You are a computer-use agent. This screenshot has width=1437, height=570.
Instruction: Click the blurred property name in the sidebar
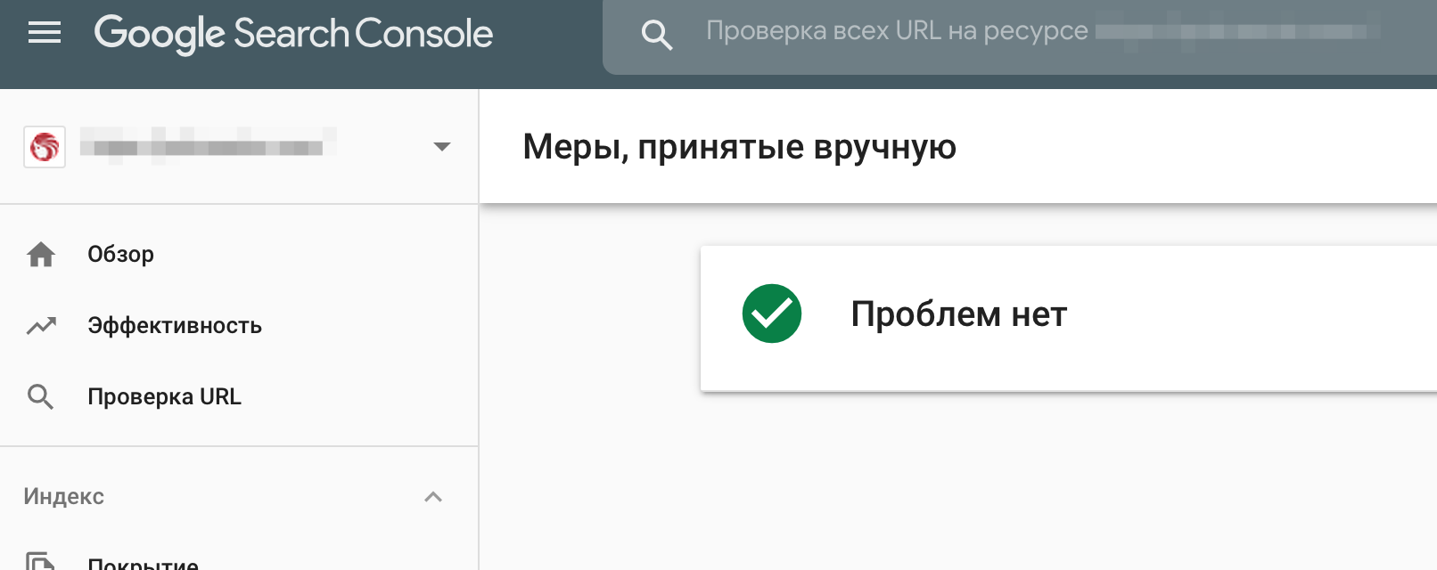click(207, 143)
